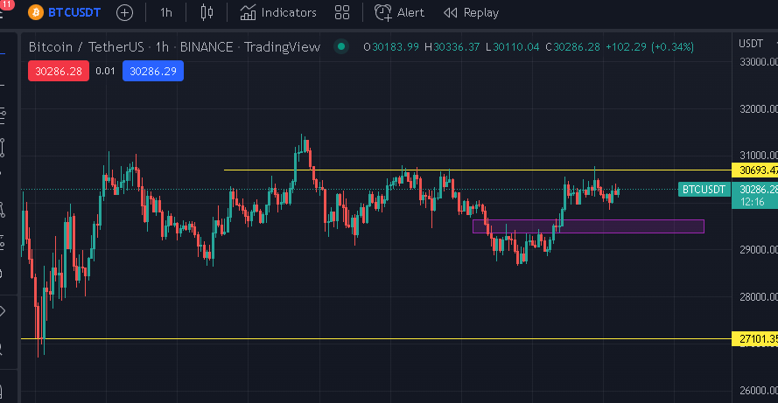Click the green market status dot
Screen dimensions: 778x403
point(341,46)
